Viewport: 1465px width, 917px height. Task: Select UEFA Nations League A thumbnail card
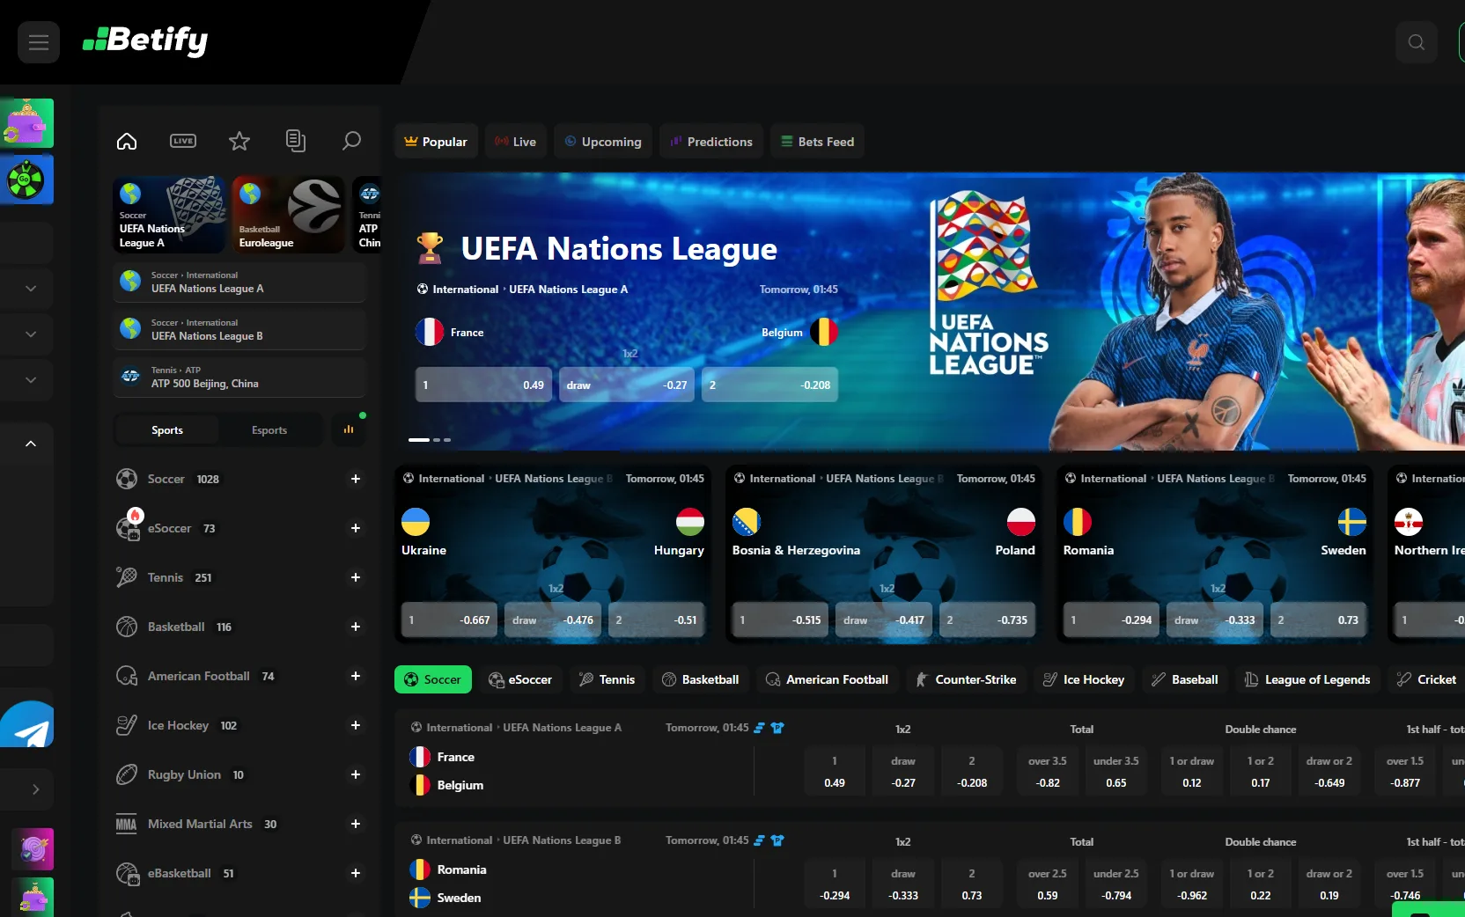point(169,215)
